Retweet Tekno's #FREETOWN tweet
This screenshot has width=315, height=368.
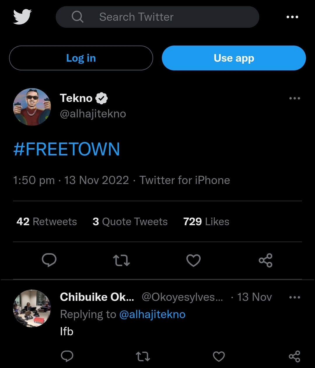(x=121, y=260)
